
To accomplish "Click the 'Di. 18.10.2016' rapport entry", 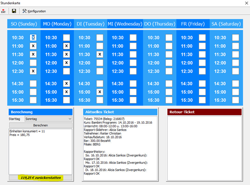I will (x=116, y=170).
